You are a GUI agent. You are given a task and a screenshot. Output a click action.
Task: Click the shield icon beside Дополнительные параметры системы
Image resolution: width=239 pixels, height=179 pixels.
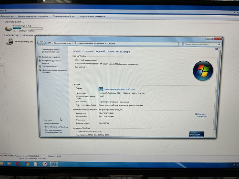(40, 70)
